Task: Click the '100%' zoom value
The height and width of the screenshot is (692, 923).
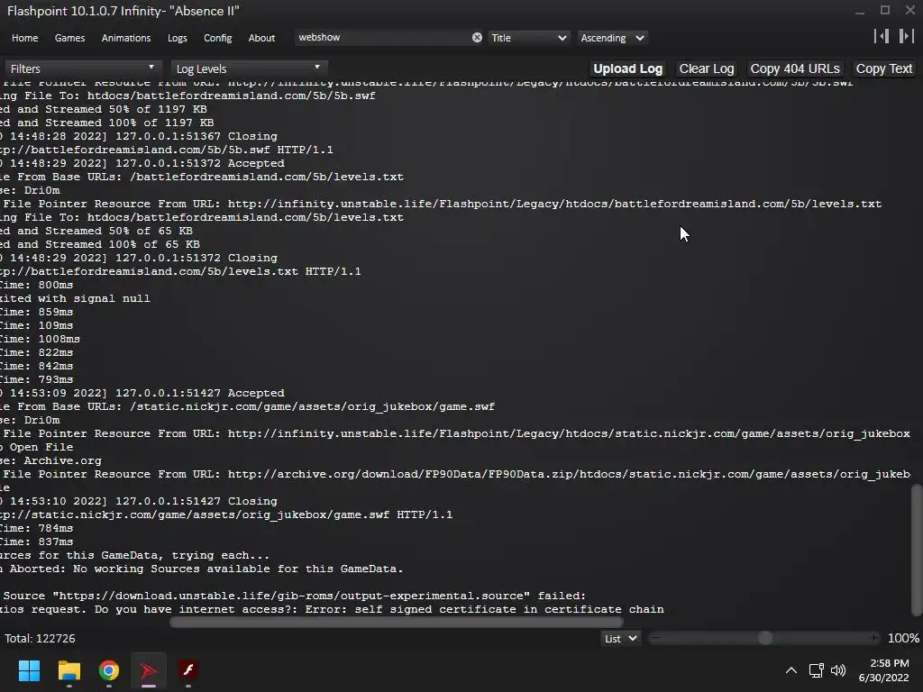Action: point(903,639)
